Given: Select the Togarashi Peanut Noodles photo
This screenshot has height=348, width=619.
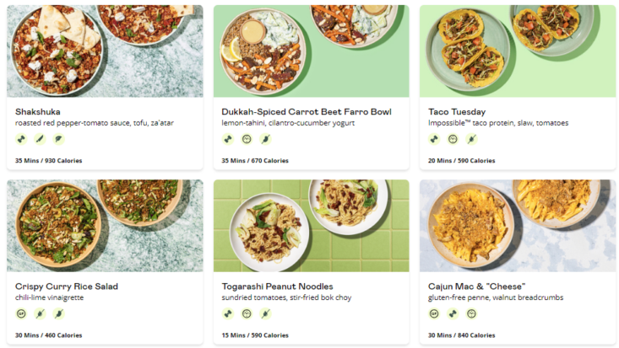Looking at the screenshot, I should click(311, 225).
